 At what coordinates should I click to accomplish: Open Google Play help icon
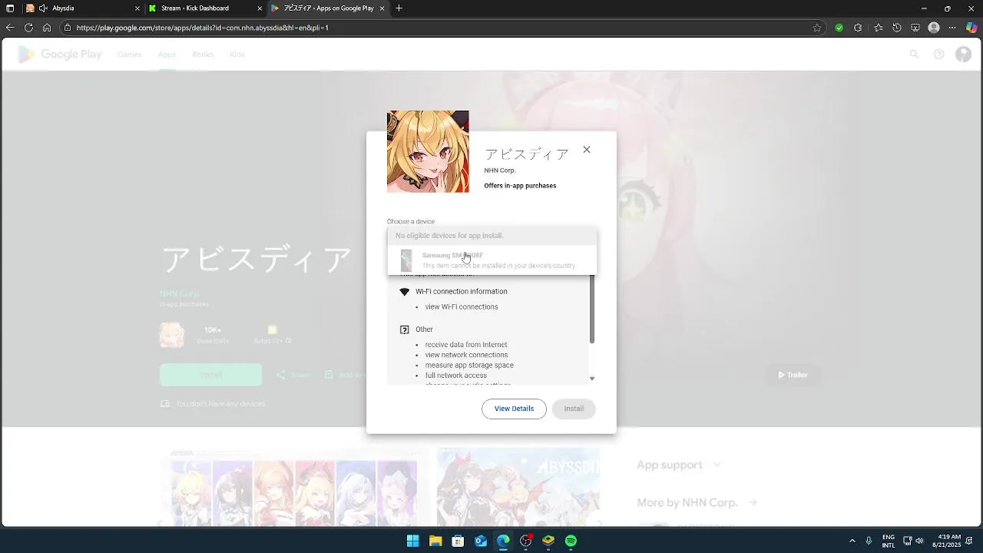coord(938,55)
